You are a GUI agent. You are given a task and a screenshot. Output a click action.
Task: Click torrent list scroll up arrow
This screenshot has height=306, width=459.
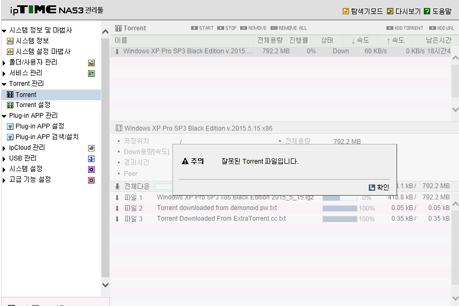tap(455, 58)
